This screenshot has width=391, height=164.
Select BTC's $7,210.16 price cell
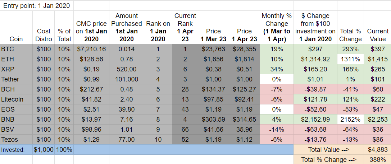tap(91, 49)
